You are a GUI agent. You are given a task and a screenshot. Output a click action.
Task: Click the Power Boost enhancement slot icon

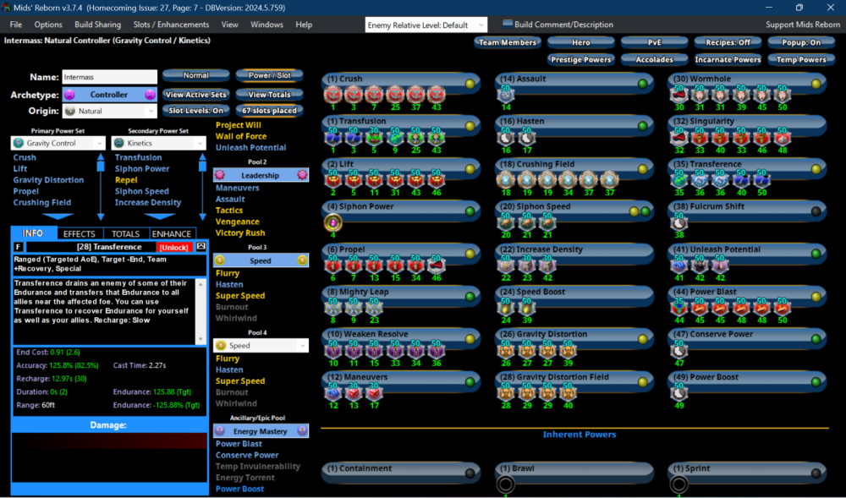(678, 393)
